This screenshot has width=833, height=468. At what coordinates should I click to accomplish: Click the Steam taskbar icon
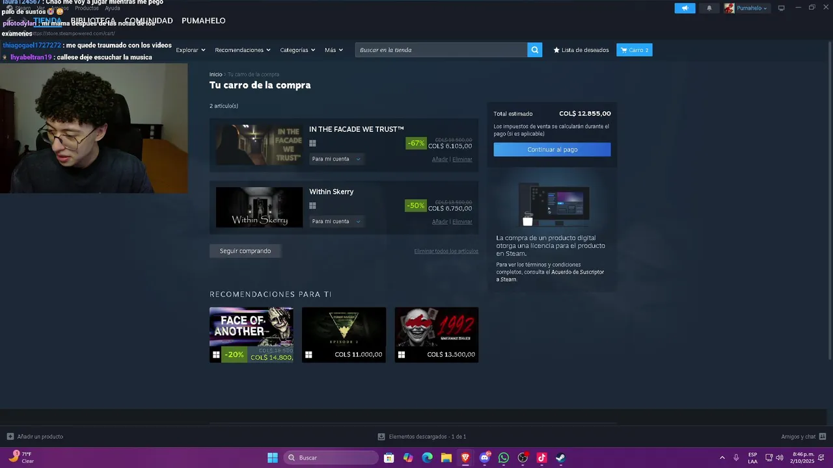(560, 458)
